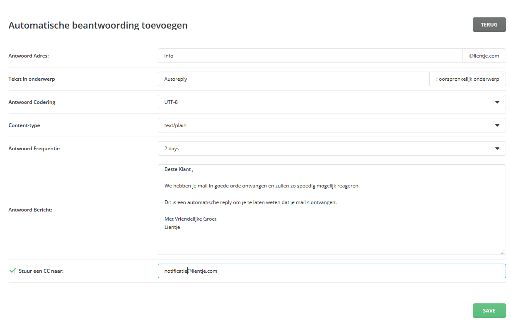Click the 'Antwoord Bericht:' label
This screenshot has width=511, height=322.
[x=30, y=210]
